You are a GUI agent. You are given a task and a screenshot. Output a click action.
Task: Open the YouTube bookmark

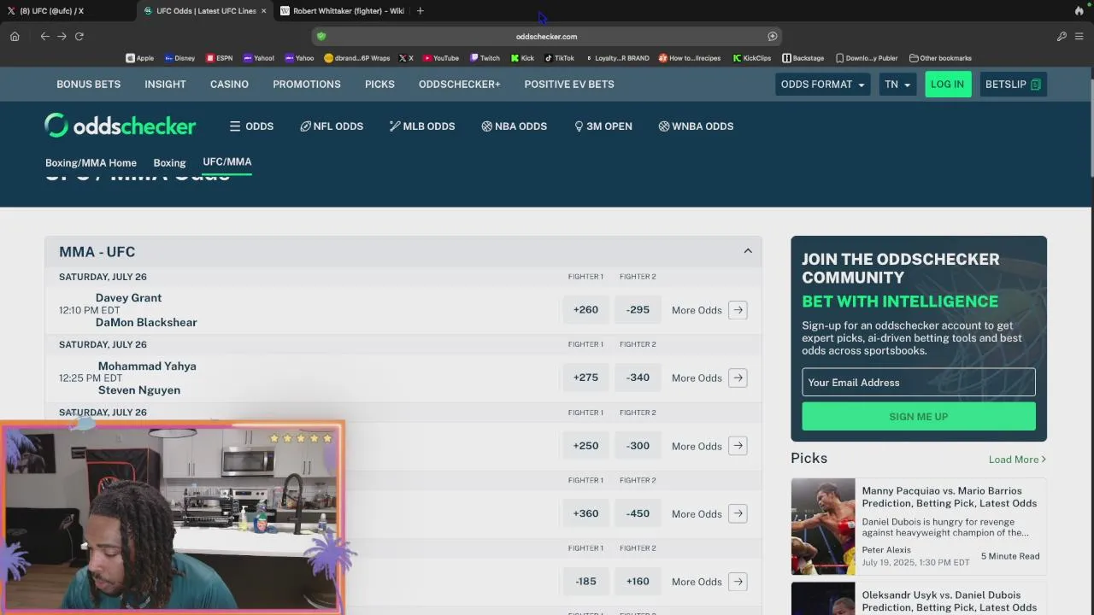click(441, 58)
